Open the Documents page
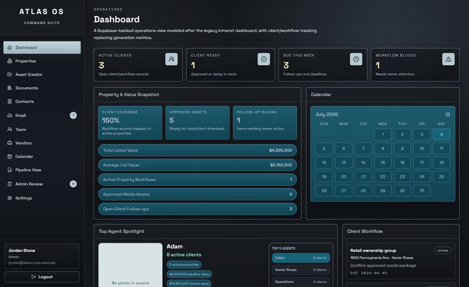 click(x=42, y=88)
